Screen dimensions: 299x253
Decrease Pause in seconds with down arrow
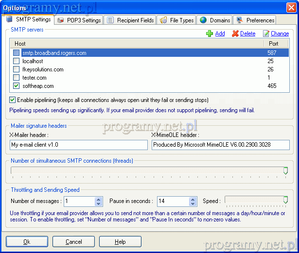pos(193,203)
